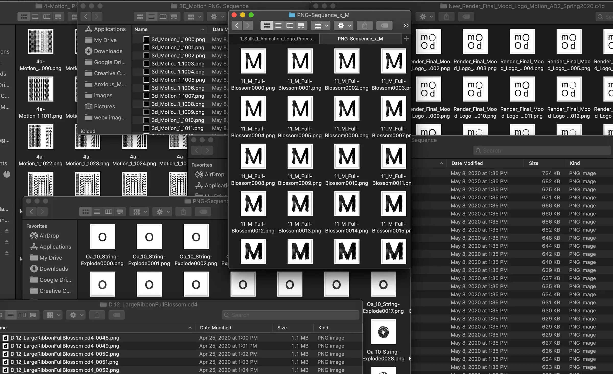Switch lower PNG-Sequence window to gallery view
This screenshot has height=374, width=613.
tap(120, 212)
